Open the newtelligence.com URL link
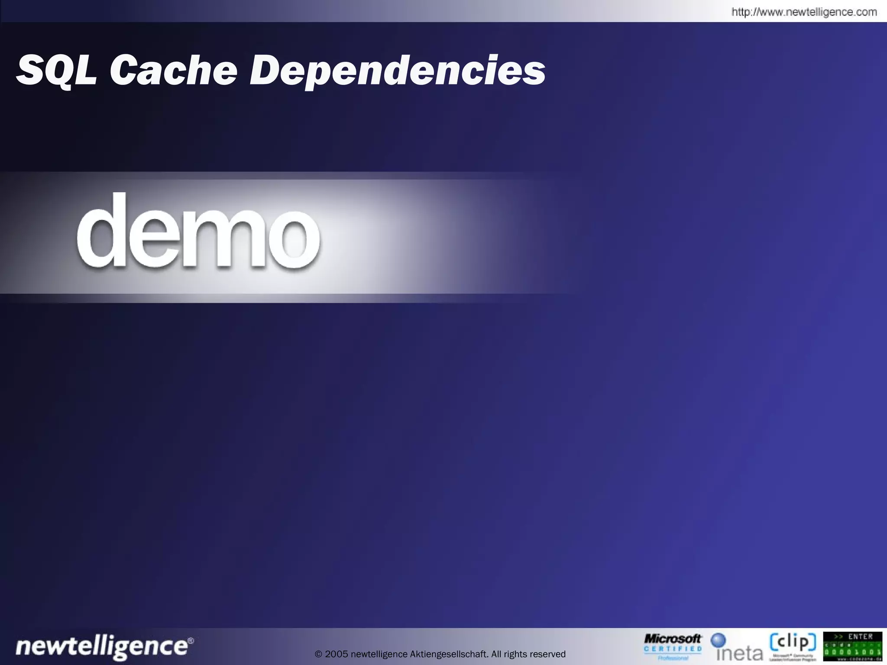Image resolution: width=887 pixels, height=665 pixels. (804, 12)
